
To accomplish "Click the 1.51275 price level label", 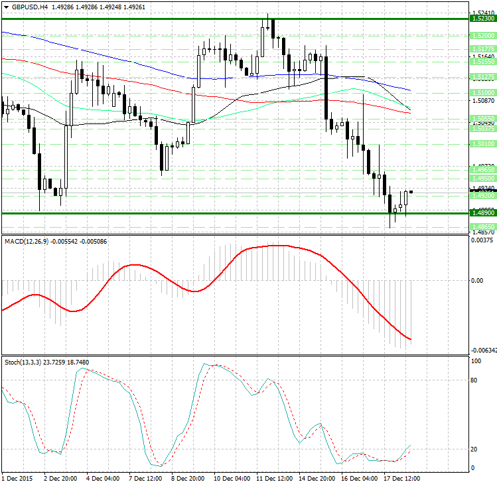I will pyautogui.click(x=482, y=77).
